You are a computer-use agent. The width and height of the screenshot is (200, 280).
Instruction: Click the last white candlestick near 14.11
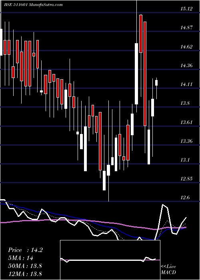click(156, 83)
